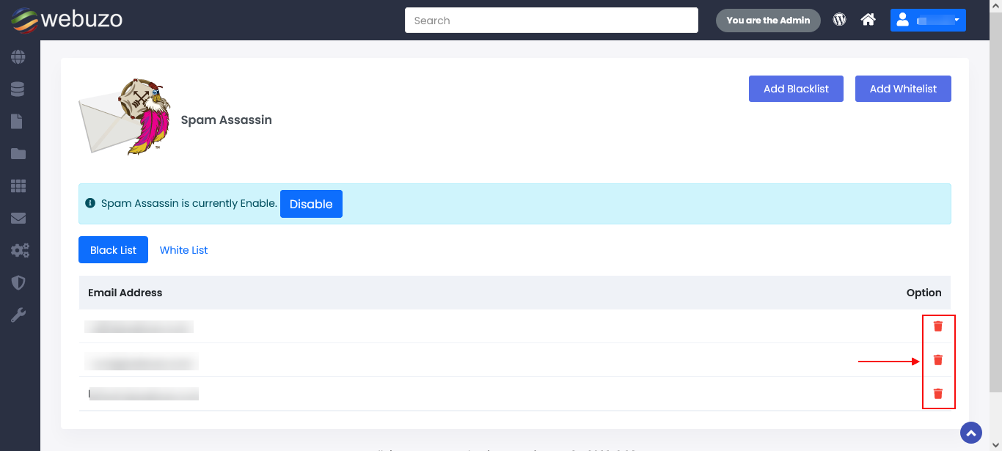Click the wrench tools sidebar icon

18,315
